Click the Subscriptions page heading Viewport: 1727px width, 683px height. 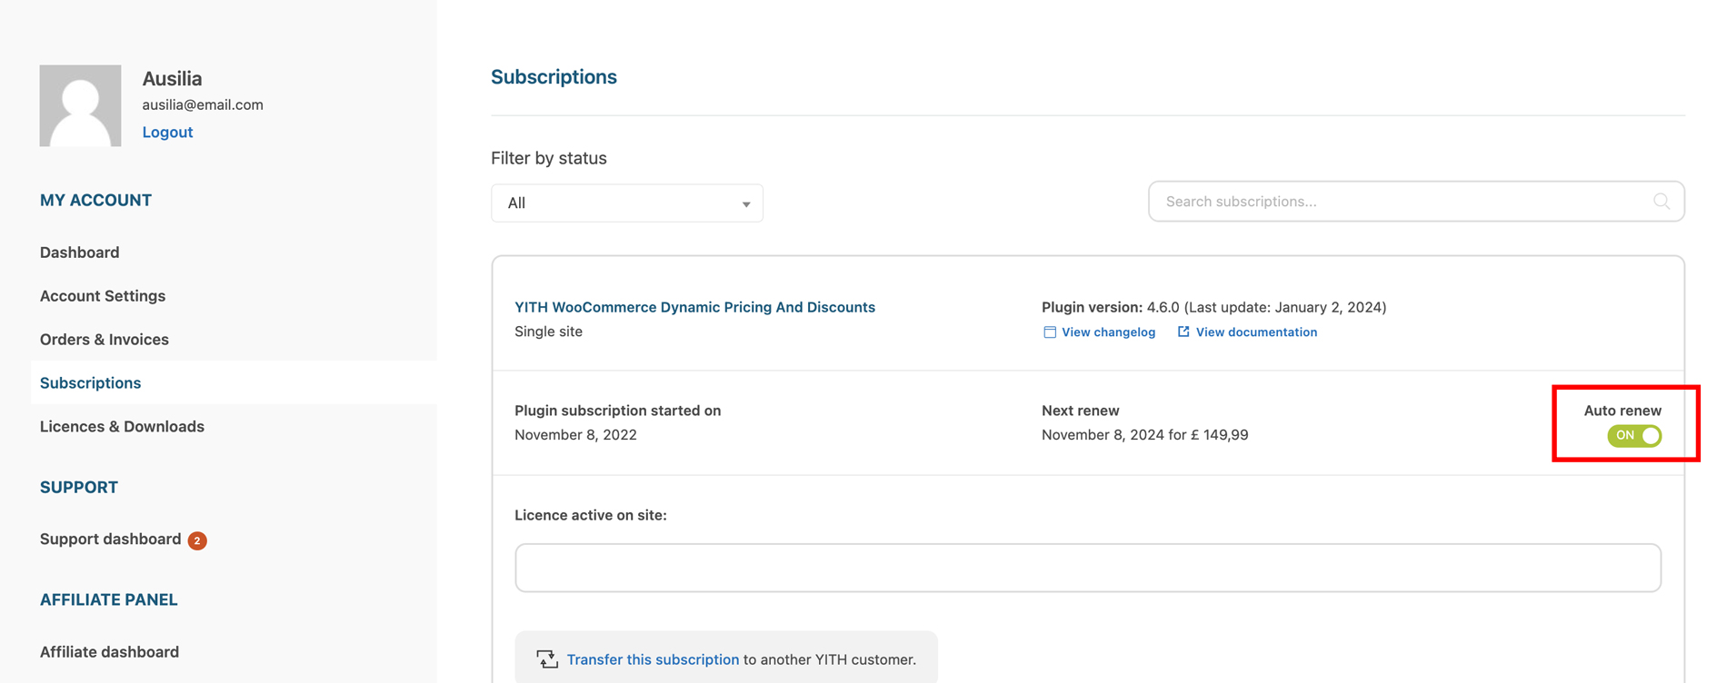click(554, 77)
